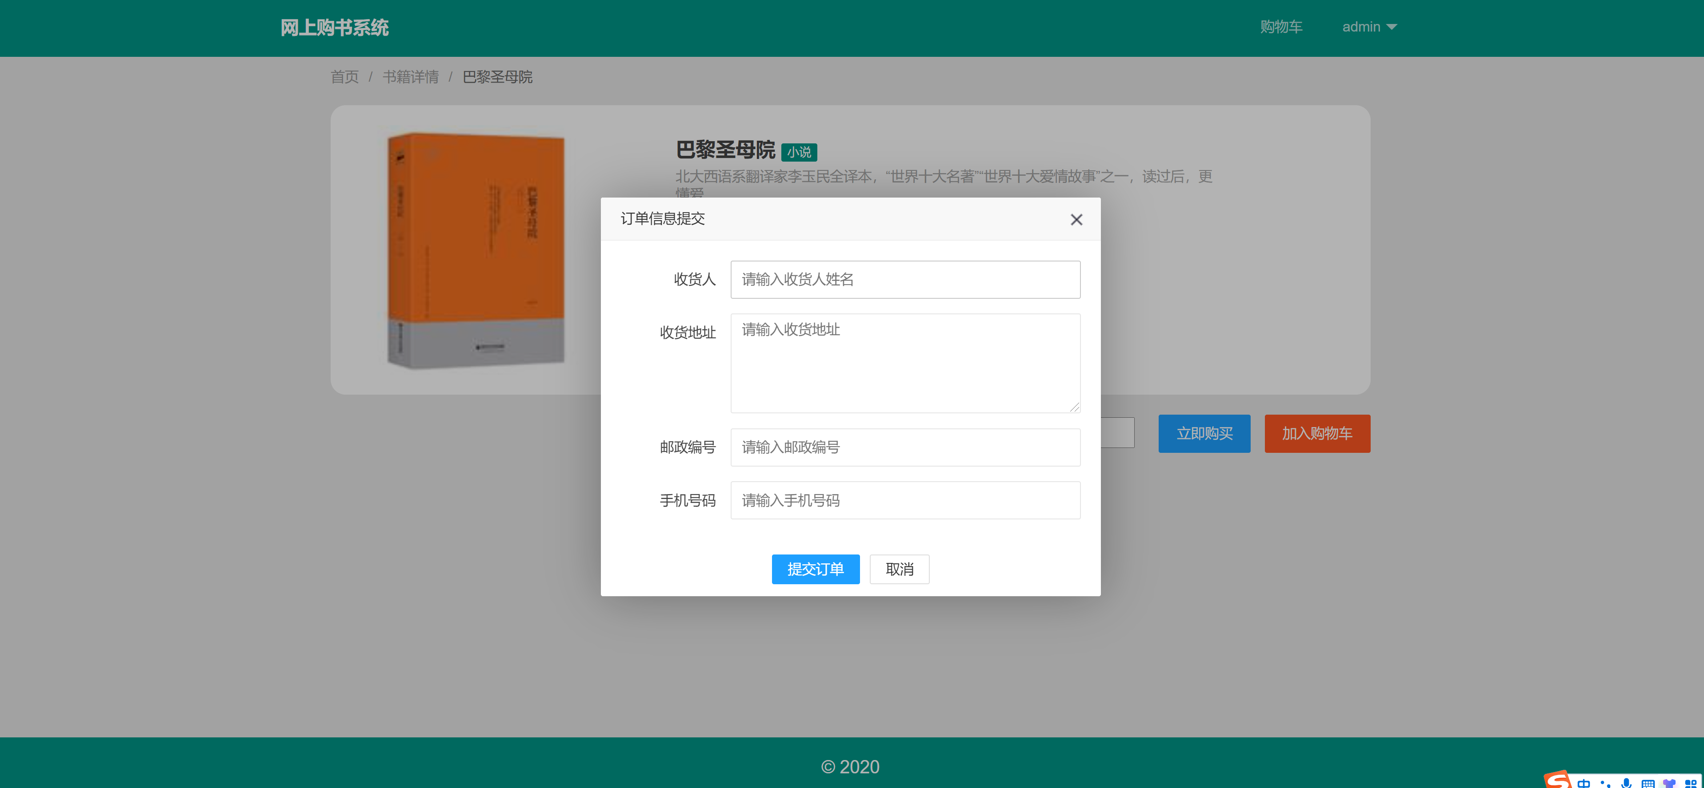1704x788 pixels.
Task: Click the 提交订单 button
Action: point(815,569)
